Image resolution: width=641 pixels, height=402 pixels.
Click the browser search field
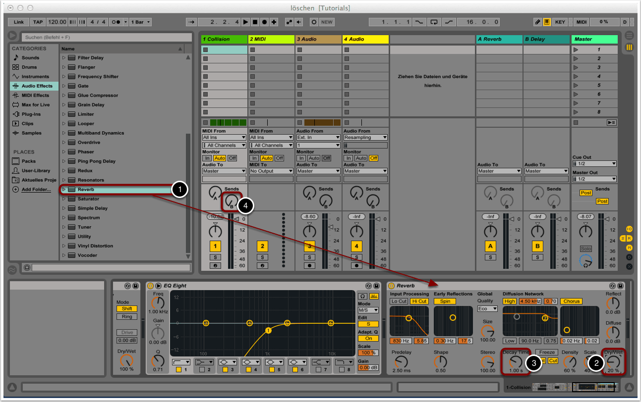pyautogui.click(x=107, y=37)
